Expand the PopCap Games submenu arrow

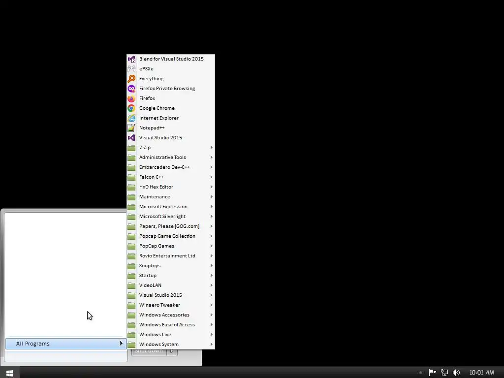(x=212, y=246)
